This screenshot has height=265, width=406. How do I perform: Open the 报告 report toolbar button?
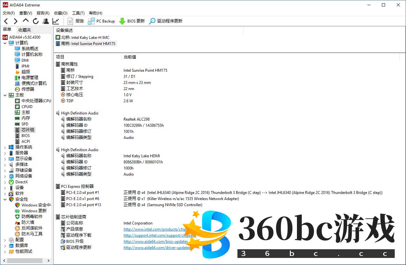pyautogui.click(x=76, y=21)
